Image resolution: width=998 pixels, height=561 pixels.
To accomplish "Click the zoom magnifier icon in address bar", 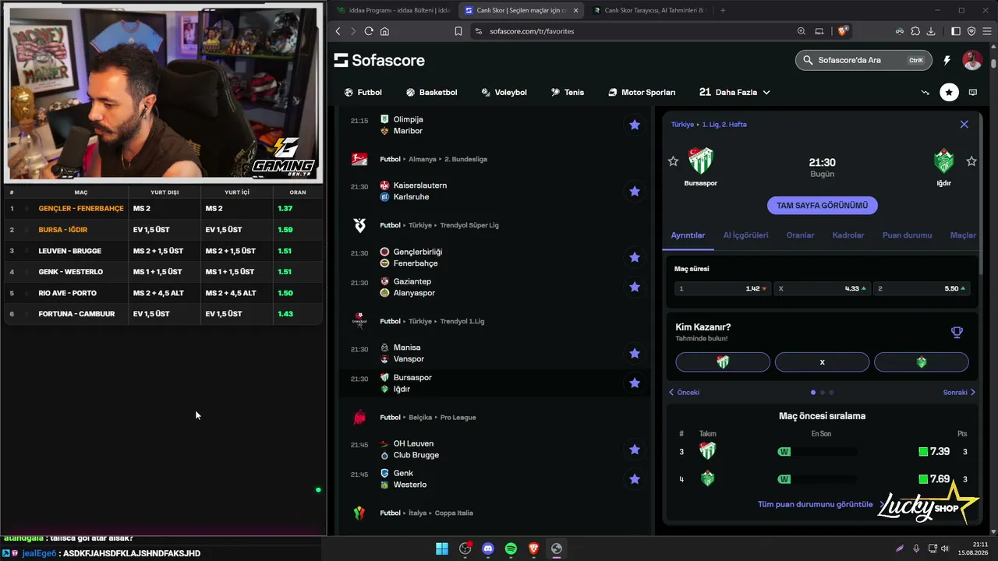I will 802,31.
